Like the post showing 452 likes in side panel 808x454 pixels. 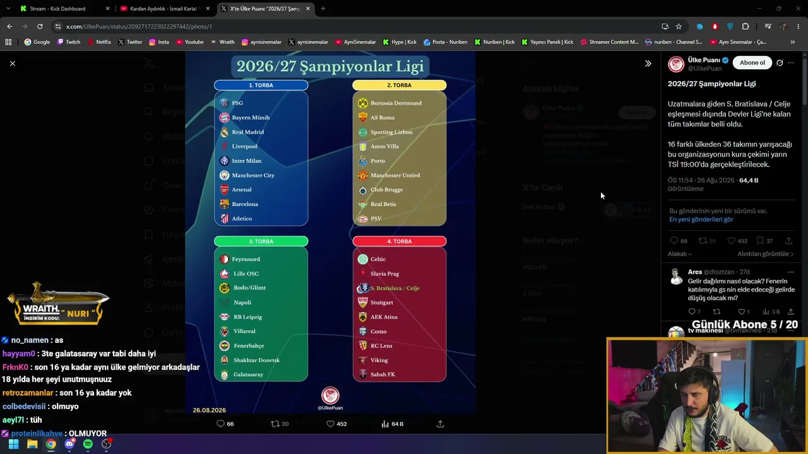(x=731, y=240)
